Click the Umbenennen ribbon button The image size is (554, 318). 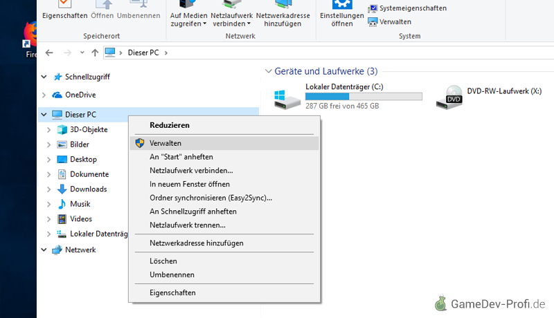point(138,10)
